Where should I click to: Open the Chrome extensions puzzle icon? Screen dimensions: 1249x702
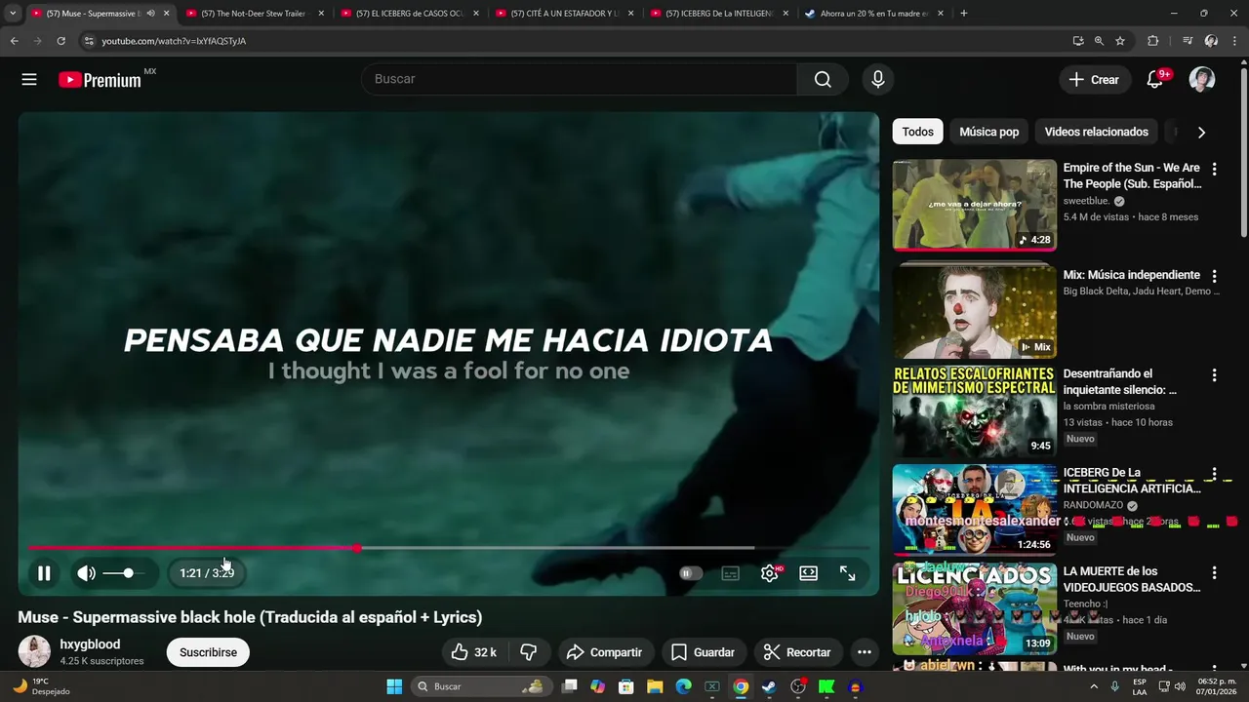tap(1152, 41)
